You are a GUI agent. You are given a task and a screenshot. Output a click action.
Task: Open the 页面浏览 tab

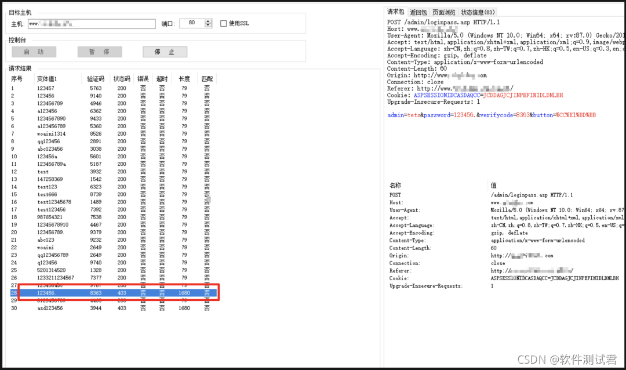point(443,12)
